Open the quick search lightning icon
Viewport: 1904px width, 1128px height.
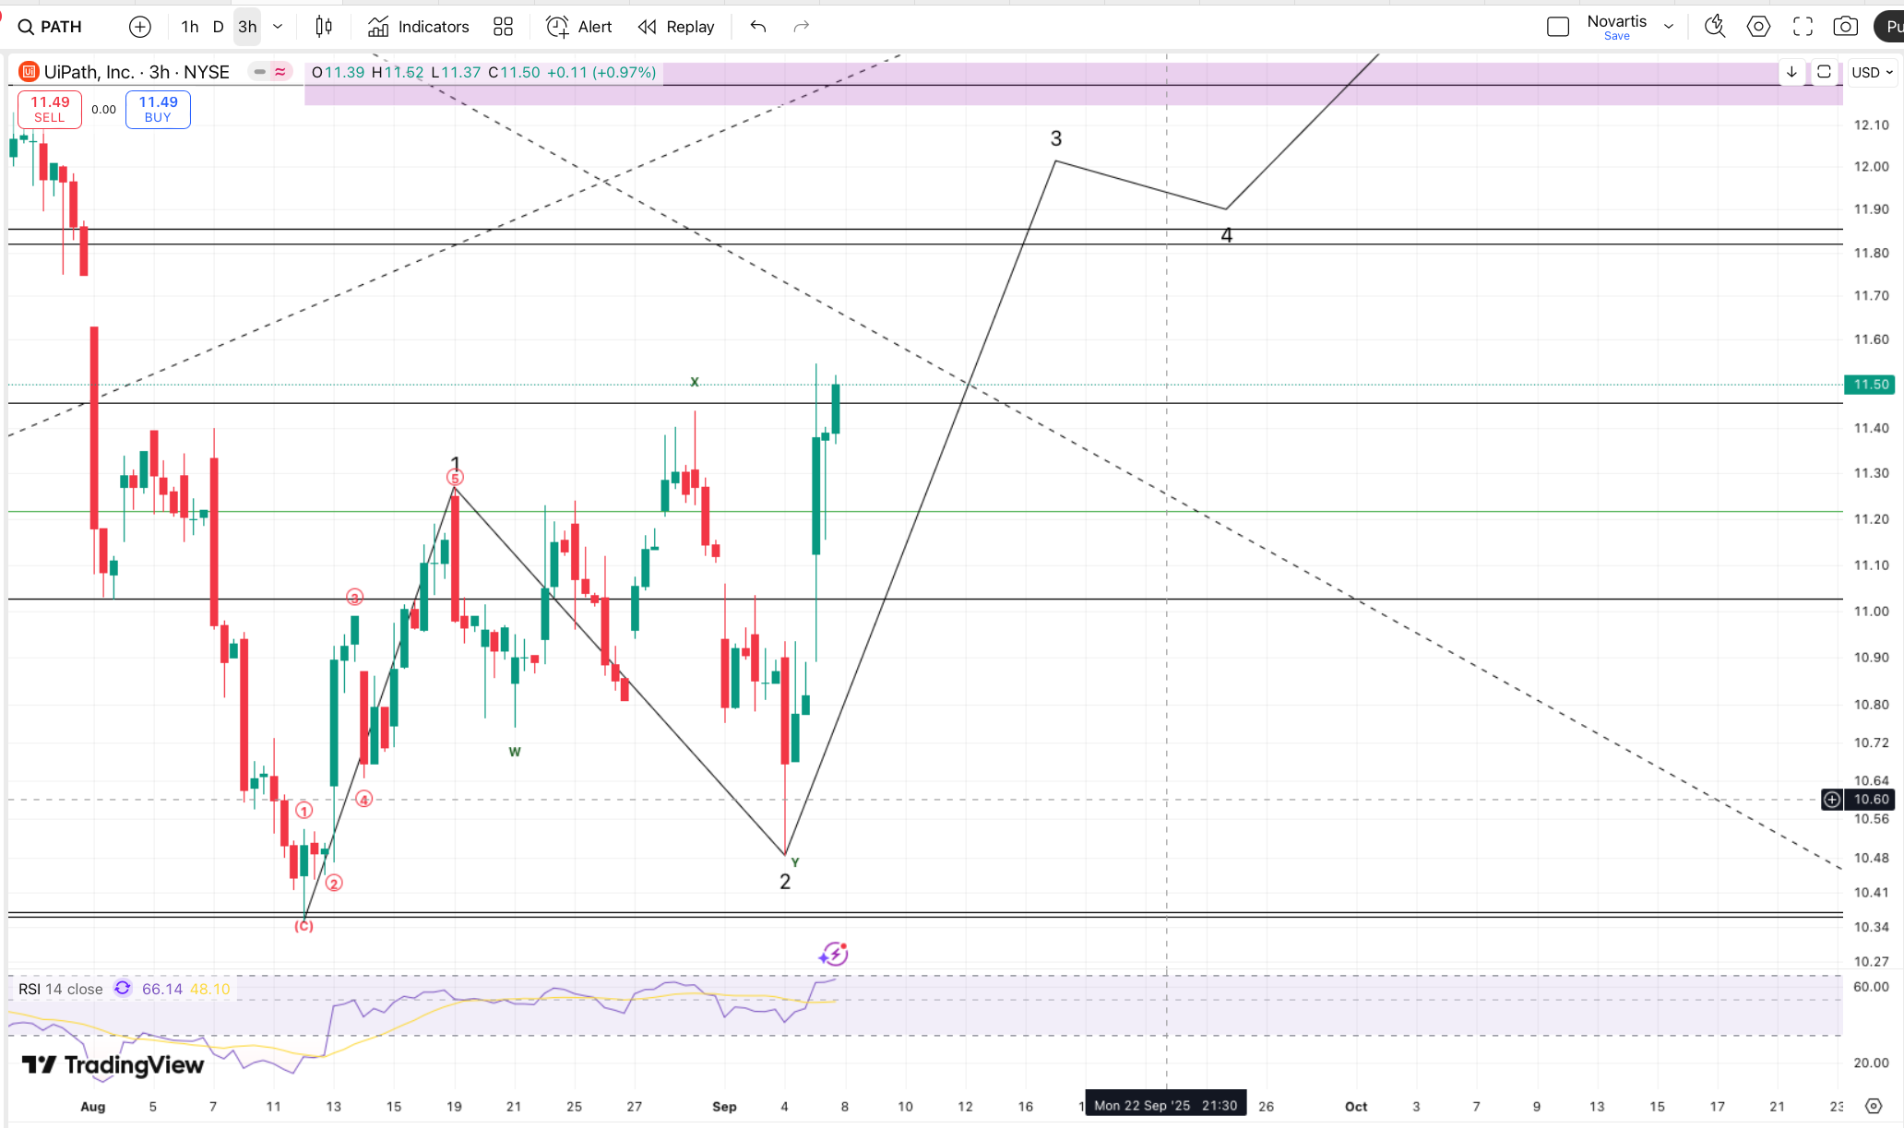pos(1714,27)
